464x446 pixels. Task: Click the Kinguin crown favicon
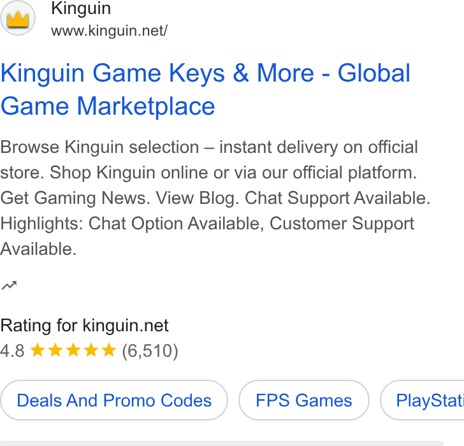click(18, 18)
